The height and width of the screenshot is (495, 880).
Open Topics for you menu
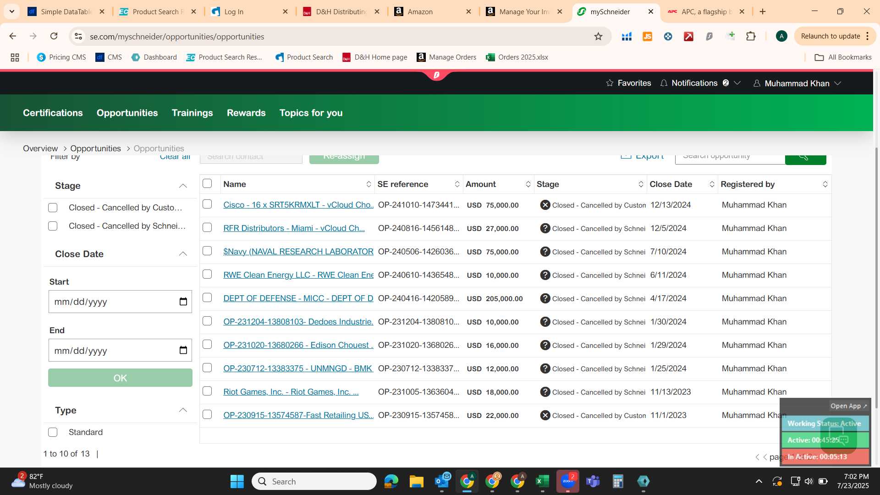click(311, 113)
